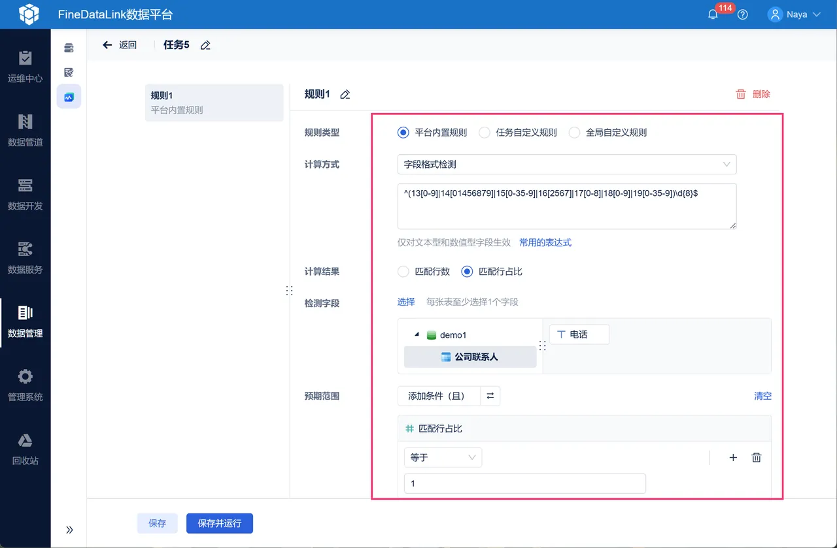Click the expected value input containing 1

(x=525, y=483)
